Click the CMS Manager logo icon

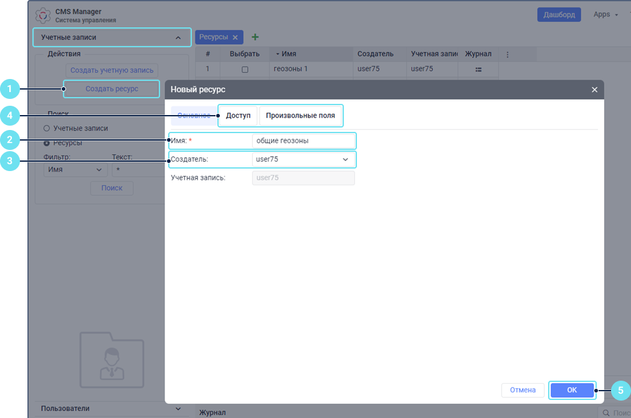coord(44,15)
